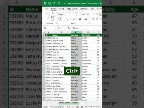Click the 'Caucasian' cell next to Gianna Holmes
Viewport: 144px width, 108px height.
click(x=88, y=61)
